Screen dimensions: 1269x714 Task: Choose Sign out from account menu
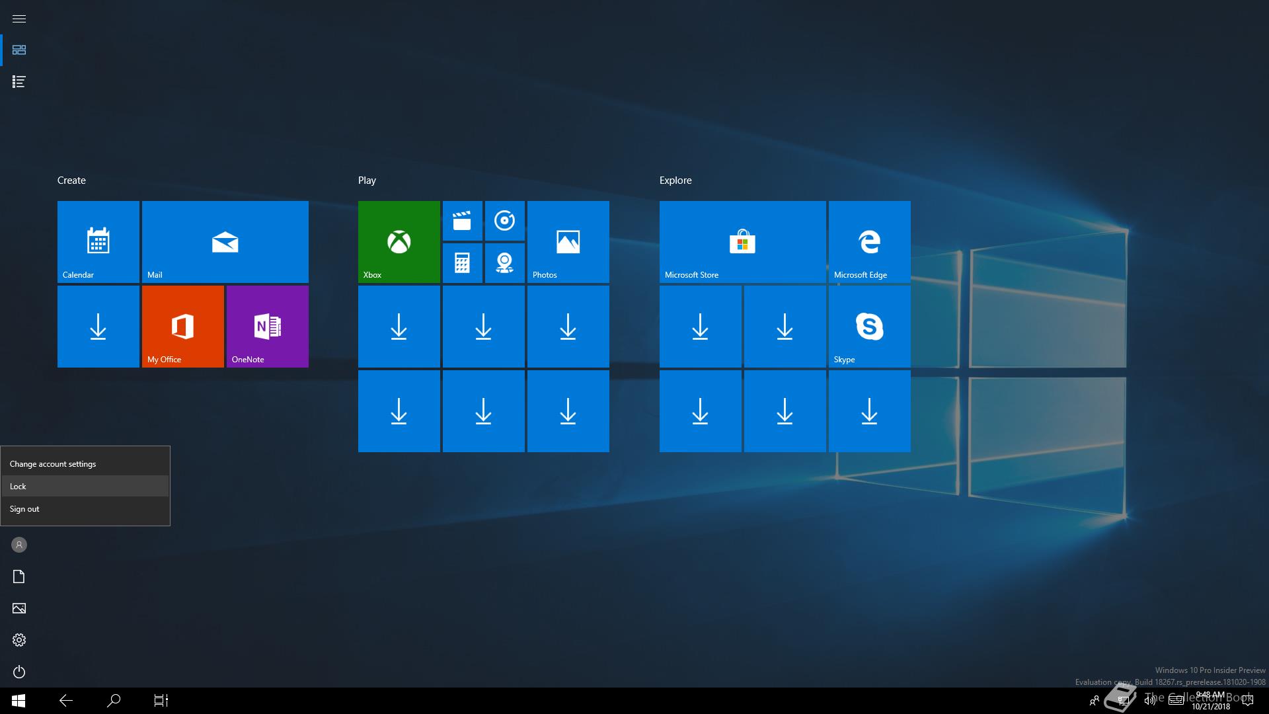coord(85,509)
